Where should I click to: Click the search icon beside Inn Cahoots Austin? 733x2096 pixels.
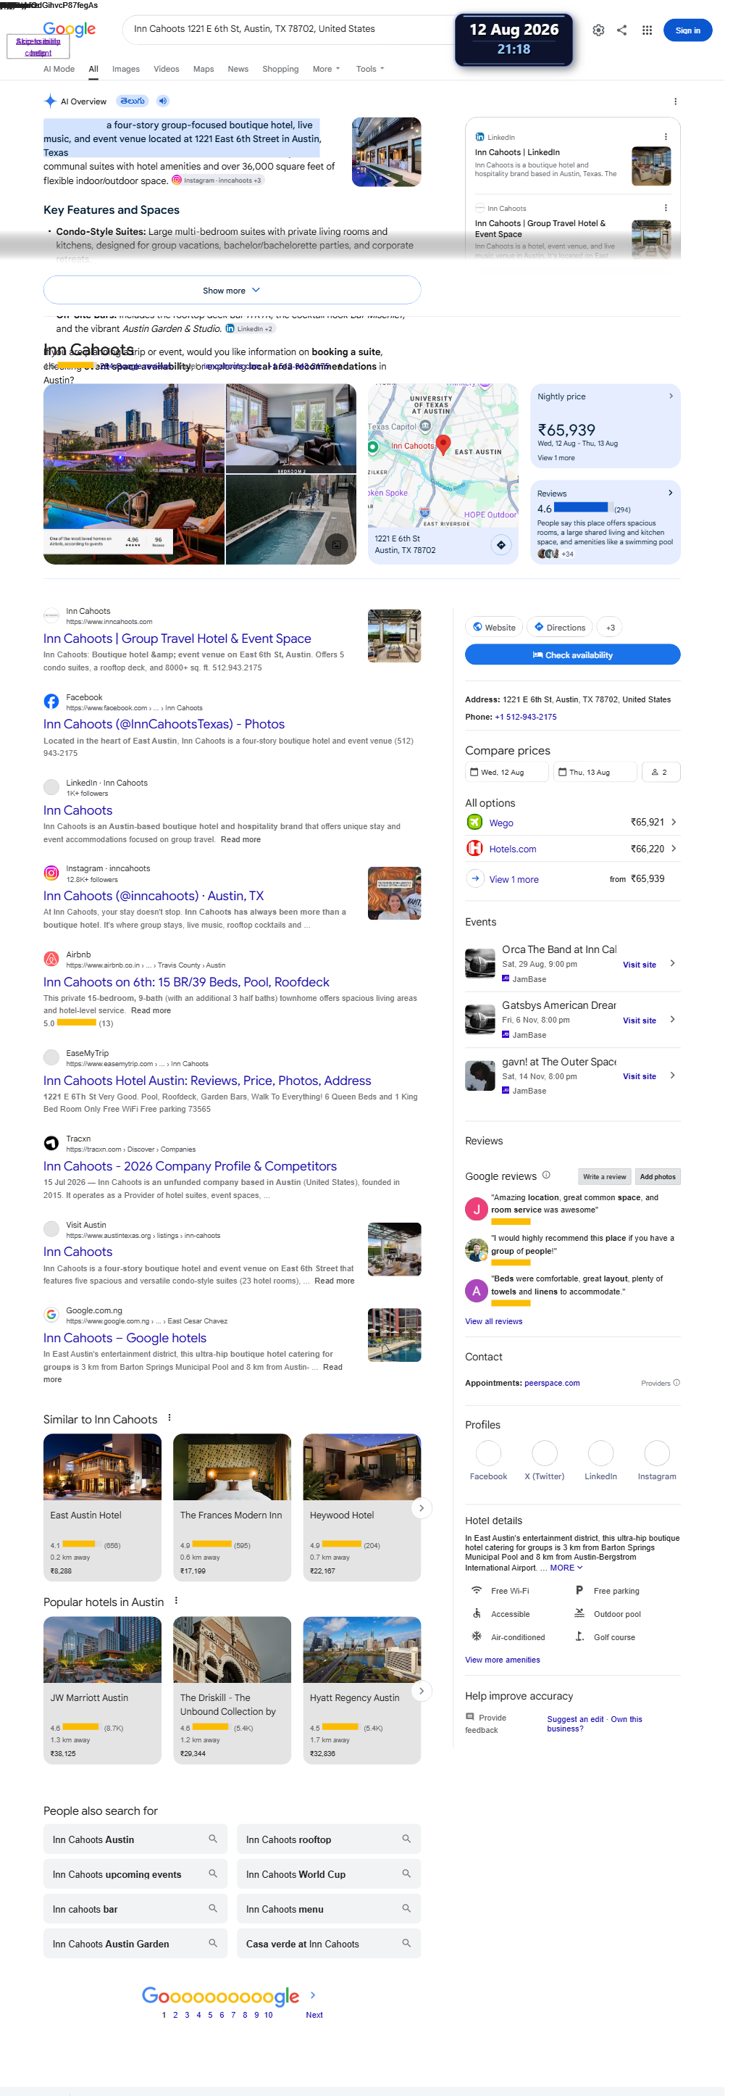click(212, 1838)
